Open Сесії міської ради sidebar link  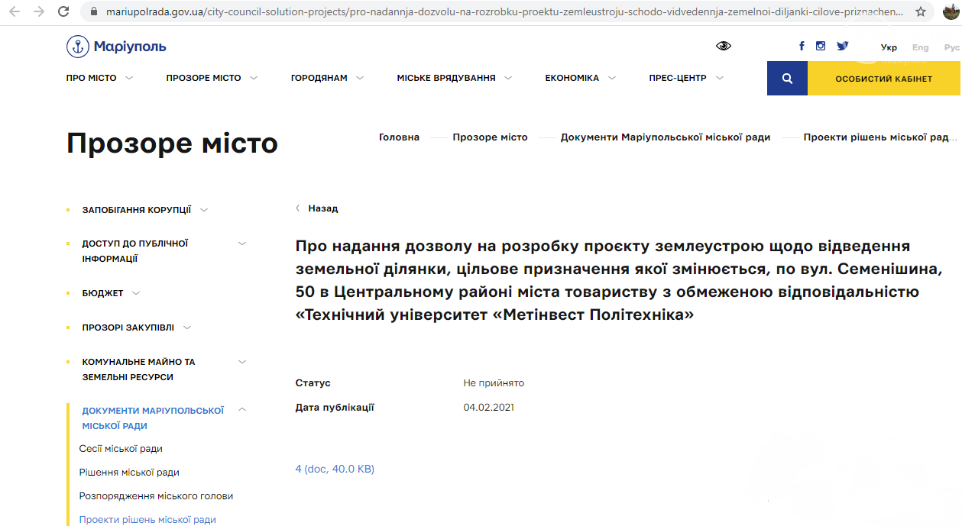(x=121, y=449)
